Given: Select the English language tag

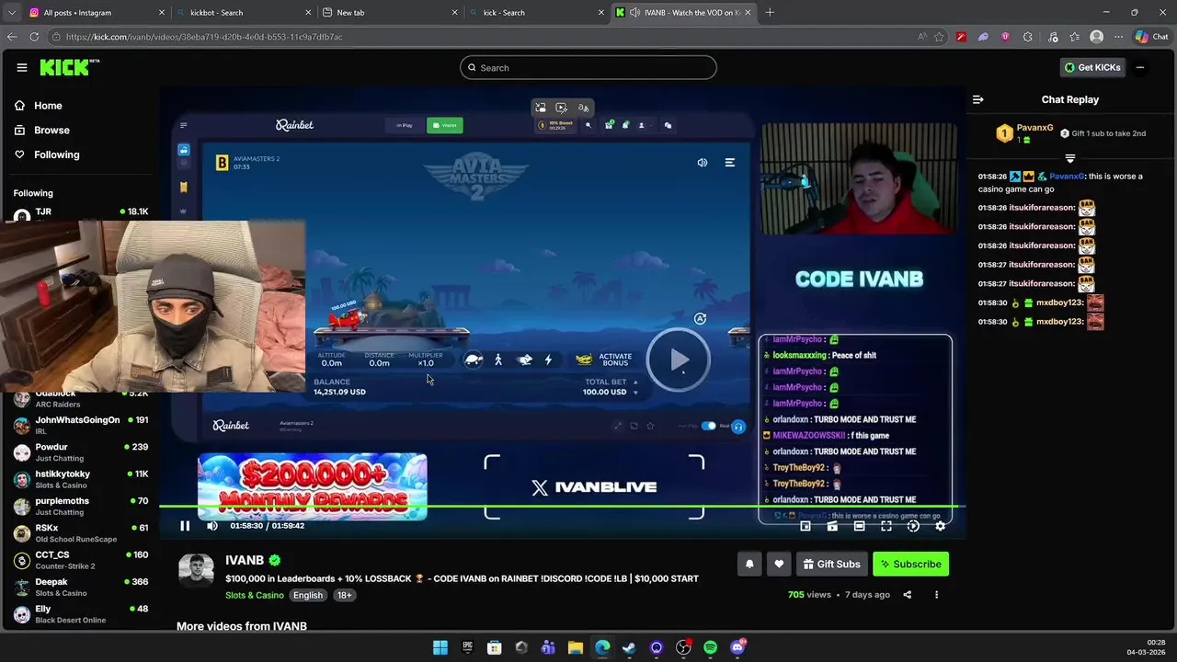Looking at the screenshot, I should click(x=308, y=595).
